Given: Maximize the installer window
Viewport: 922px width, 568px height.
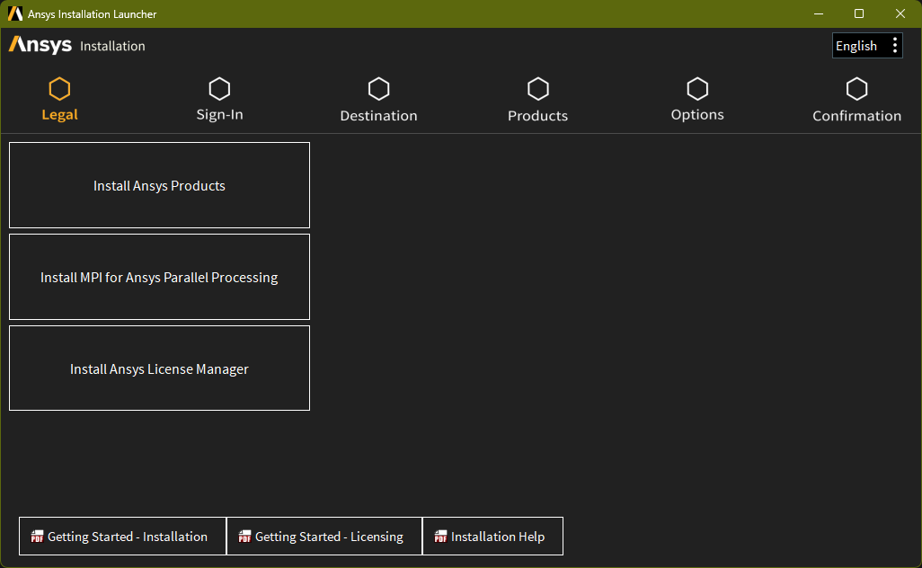Looking at the screenshot, I should click(x=859, y=13).
